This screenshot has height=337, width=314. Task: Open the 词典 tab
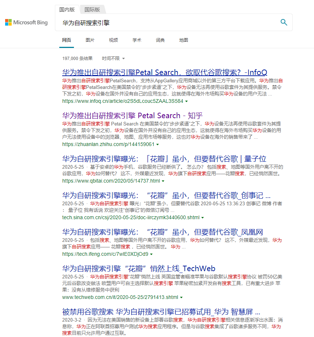pos(160,40)
